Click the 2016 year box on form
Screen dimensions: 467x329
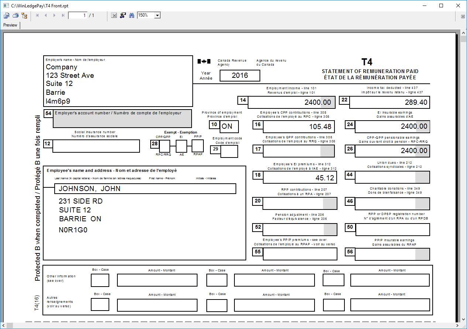point(240,76)
